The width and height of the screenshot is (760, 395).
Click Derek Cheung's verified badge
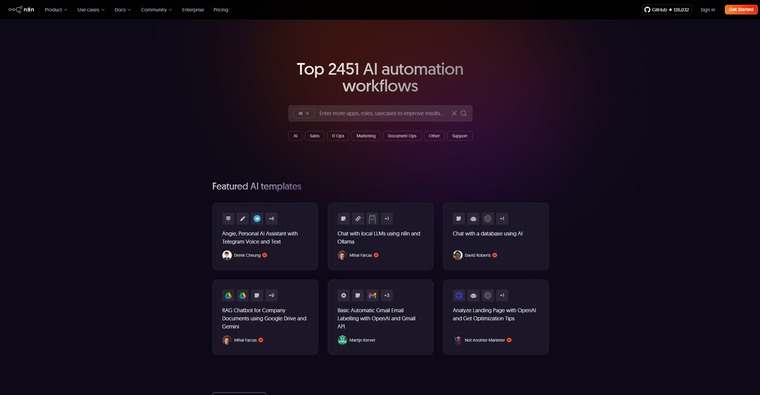(x=265, y=255)
